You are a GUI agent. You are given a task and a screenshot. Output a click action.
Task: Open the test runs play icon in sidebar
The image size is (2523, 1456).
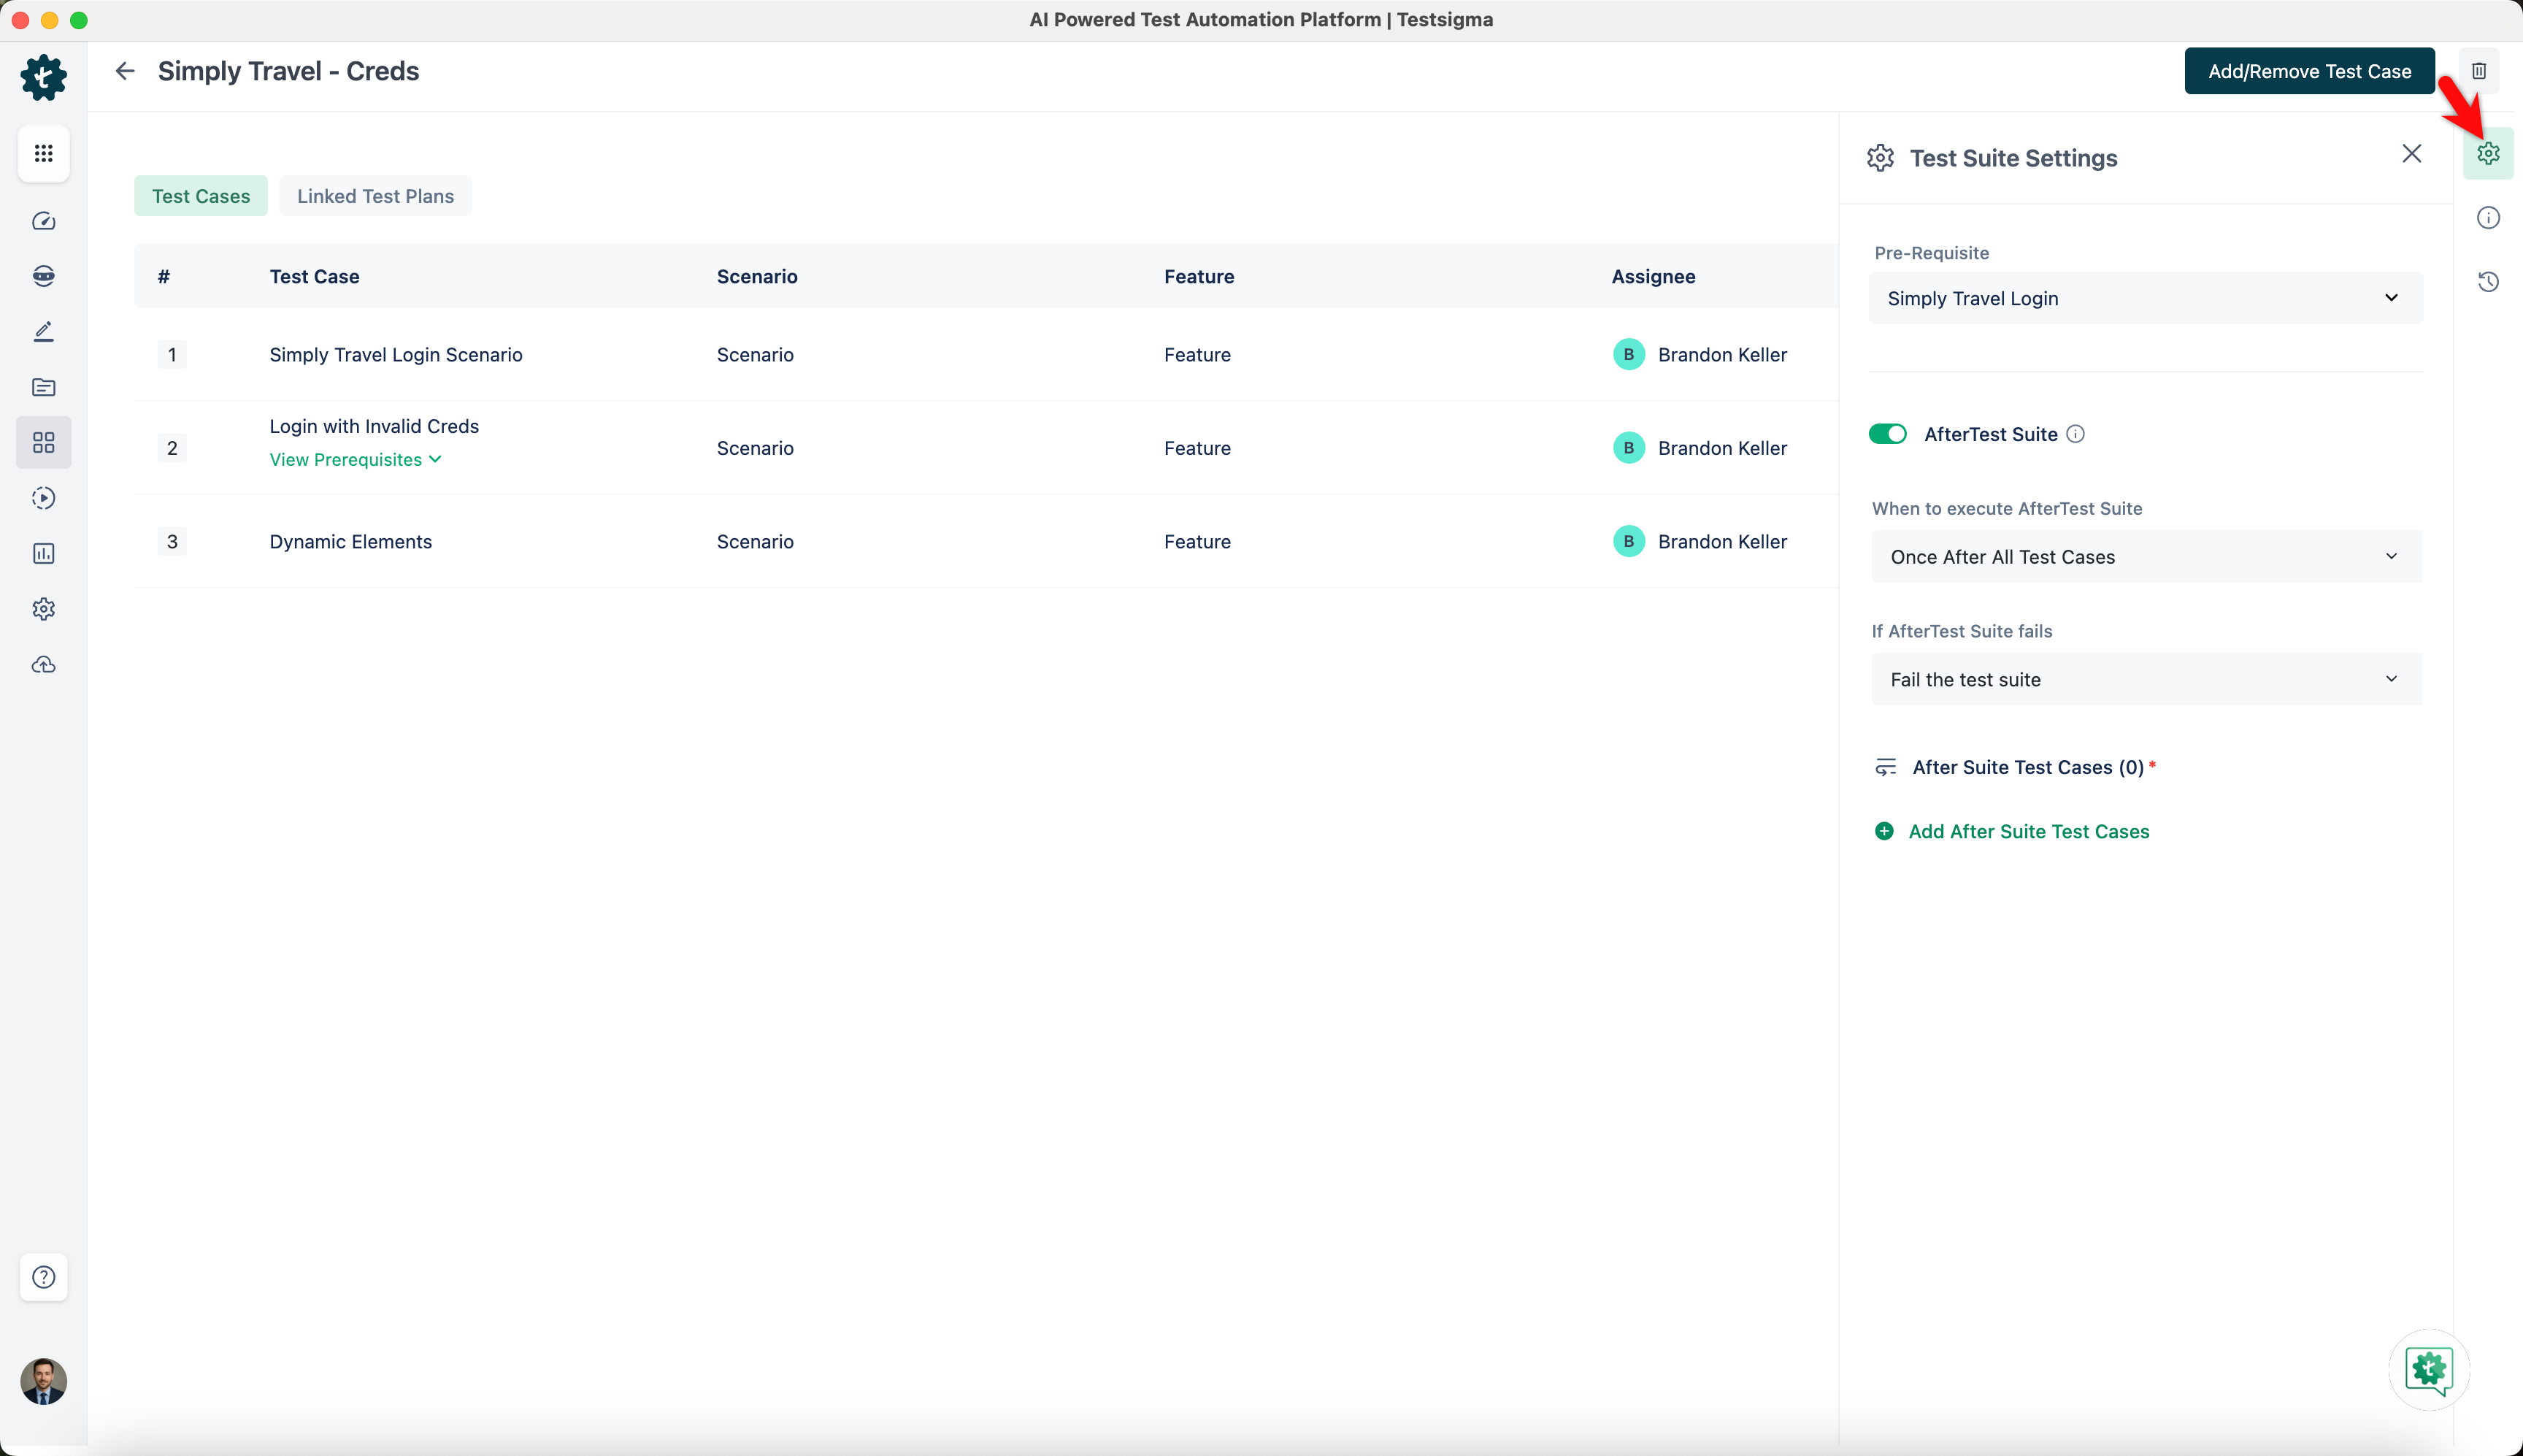point(43,497)
